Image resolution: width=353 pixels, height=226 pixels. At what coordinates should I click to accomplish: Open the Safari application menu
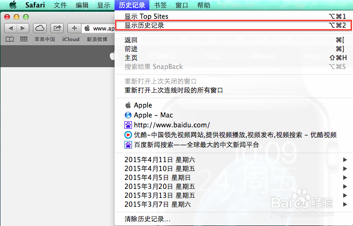pos(35,5)
